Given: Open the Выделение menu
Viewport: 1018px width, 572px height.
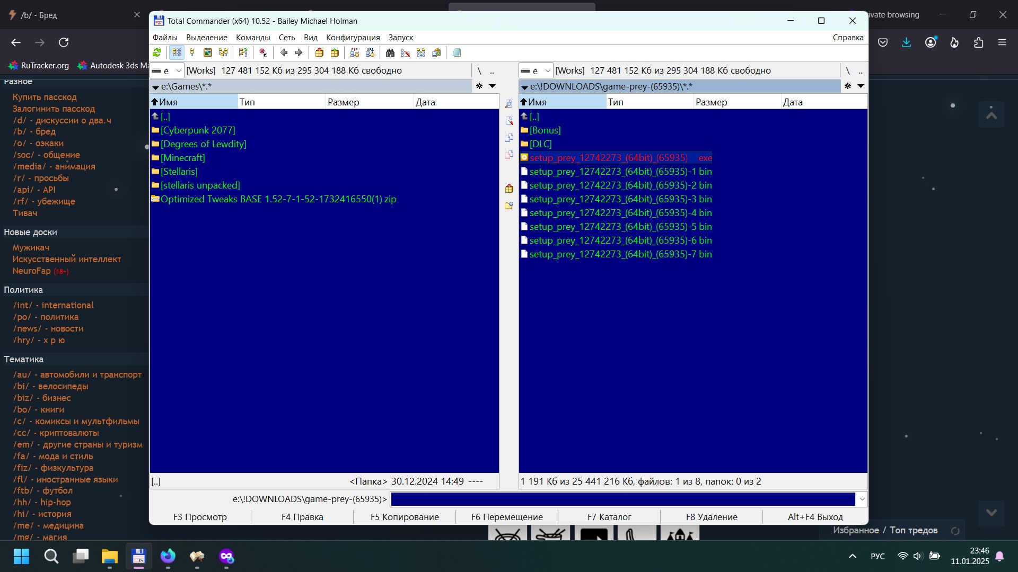Looking at the screenshot, I should (x=207, y=38).
